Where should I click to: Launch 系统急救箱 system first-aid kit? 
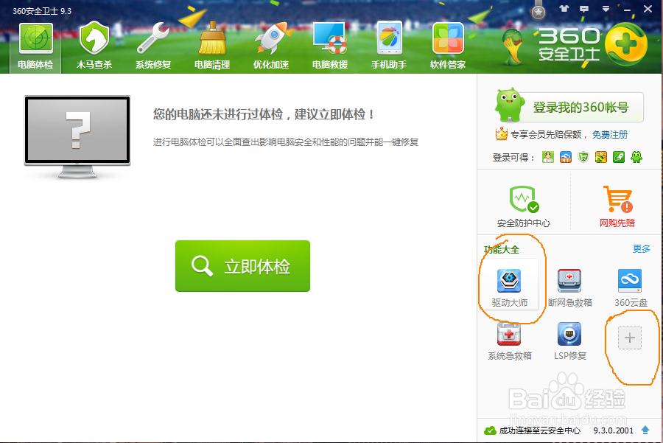pyautogui.click(x=510, y=341)
